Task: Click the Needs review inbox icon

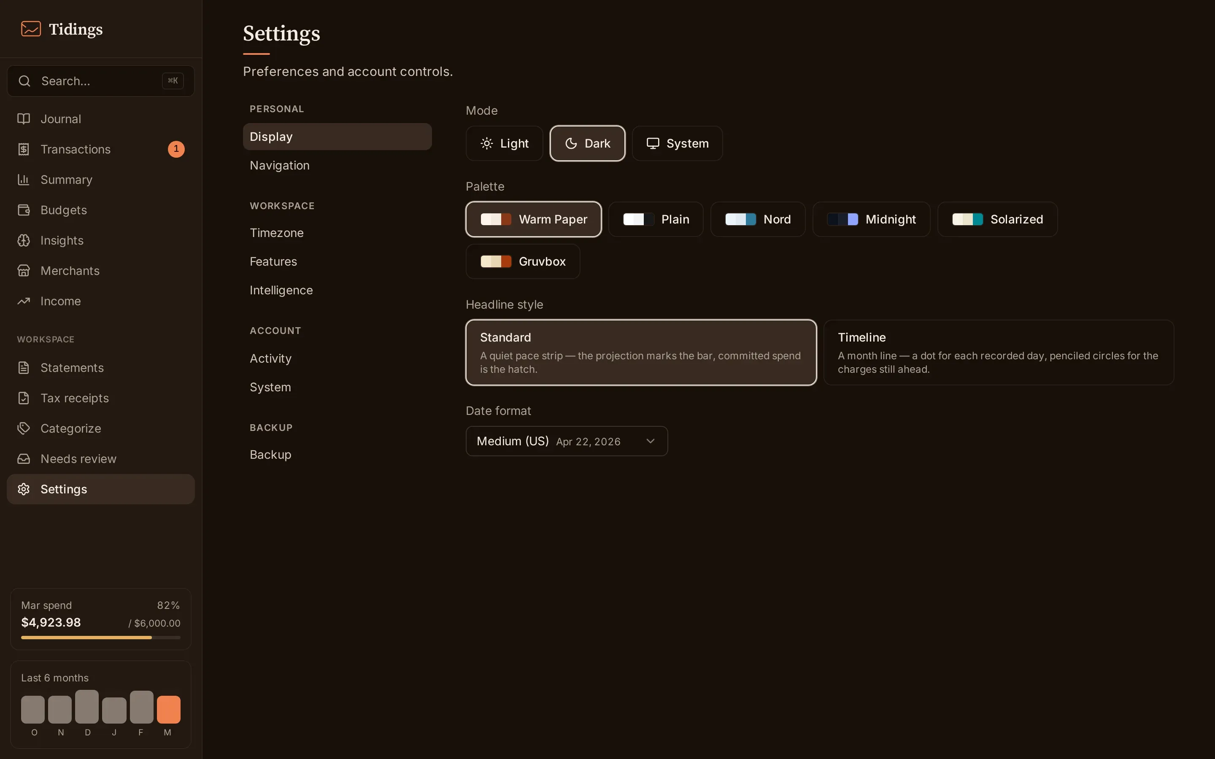Action: pos(24,459)
